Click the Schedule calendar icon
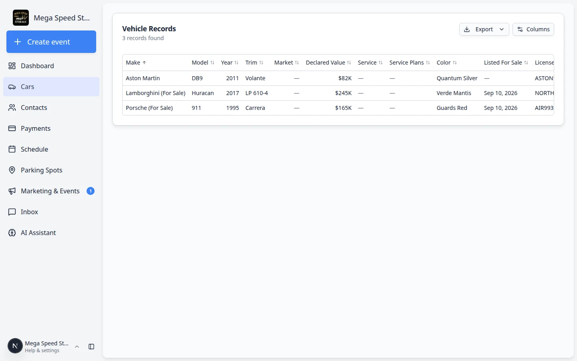This screenshot has width=577, height=361. click(12, 149)
